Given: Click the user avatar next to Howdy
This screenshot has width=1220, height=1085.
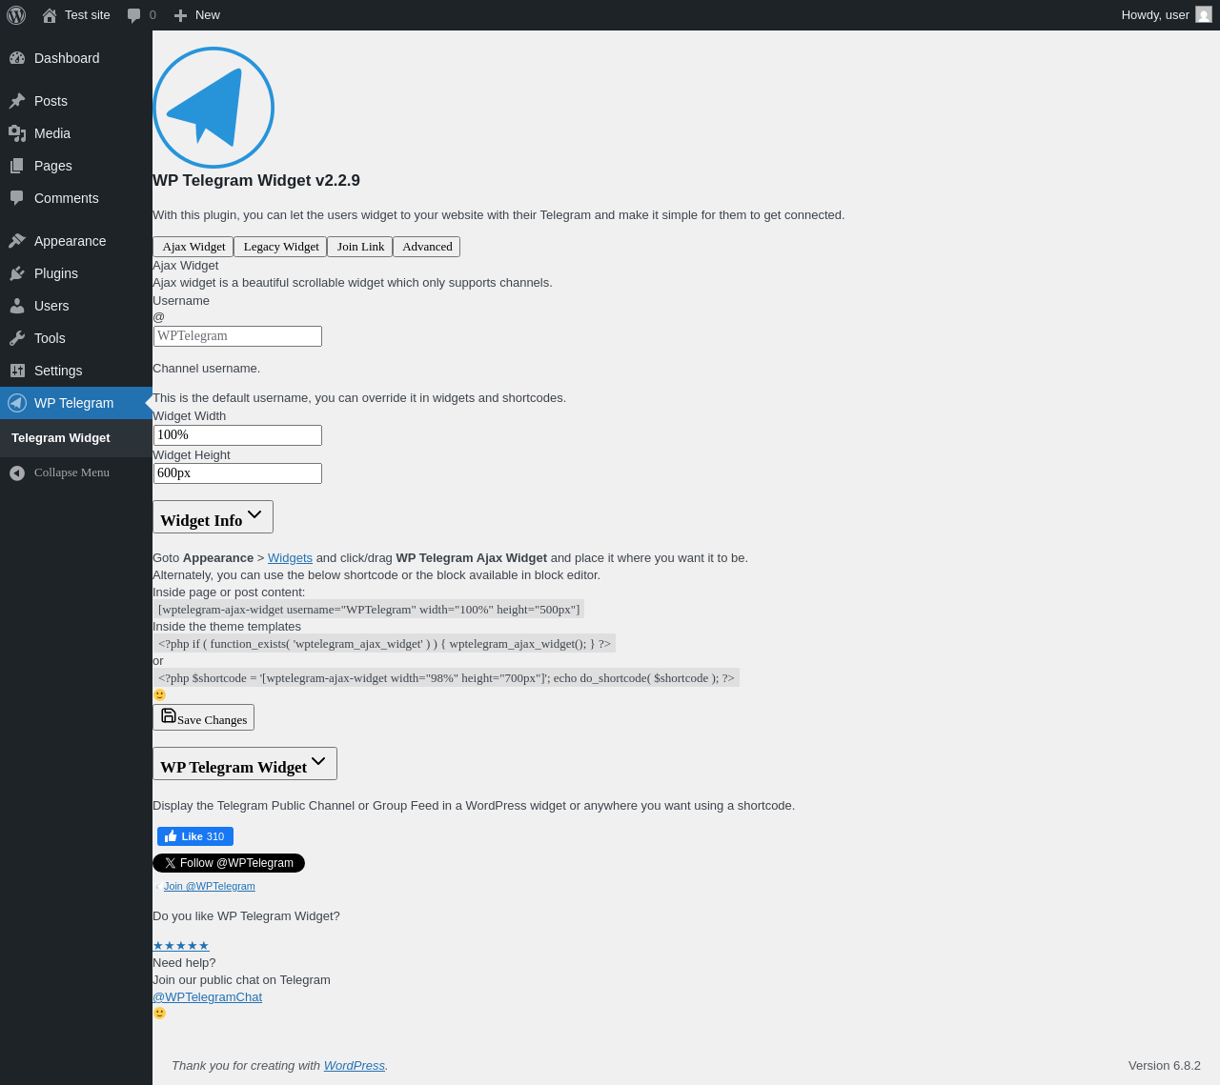Looking at the screenshot, I should tap(1204, 15).
